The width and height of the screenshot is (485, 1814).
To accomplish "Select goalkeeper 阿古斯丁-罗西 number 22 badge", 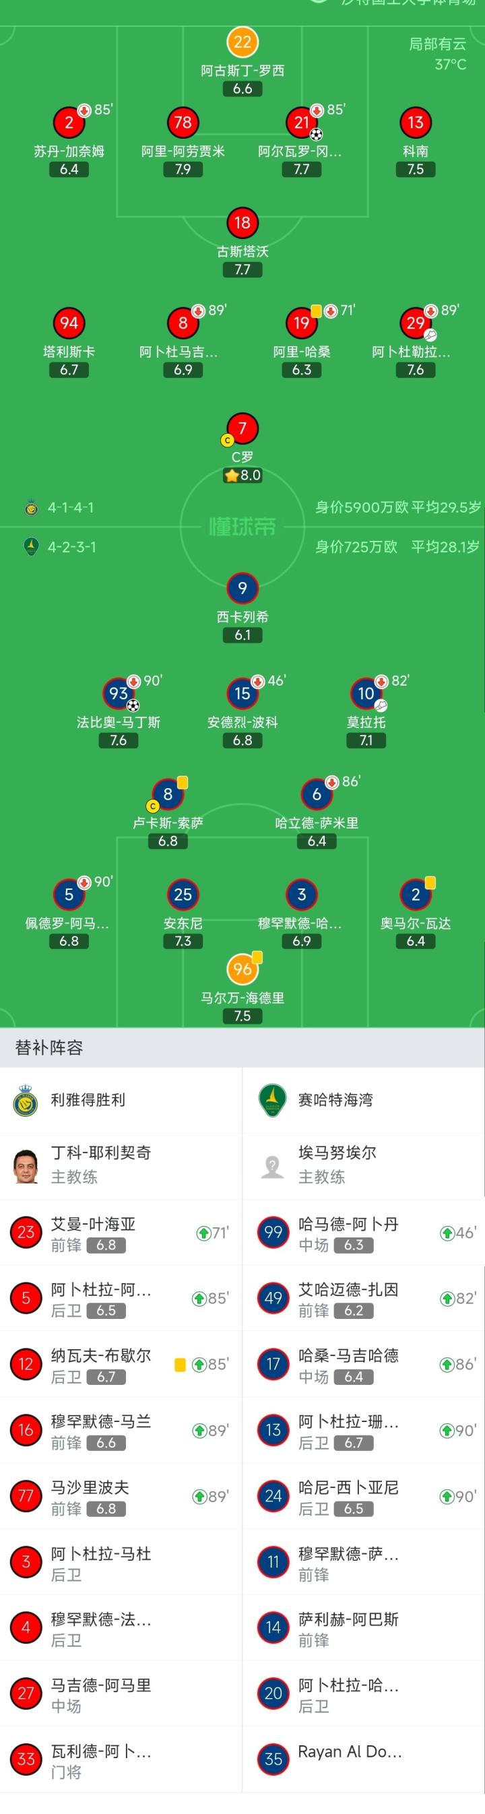I will click(242, 42).
